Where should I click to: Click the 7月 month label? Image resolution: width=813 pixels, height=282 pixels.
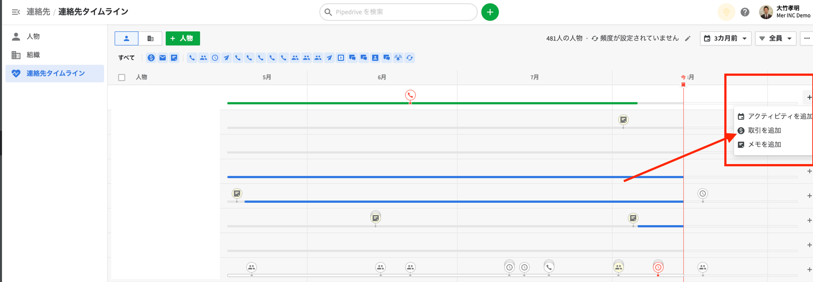pyautogui.click(x=535, y=77)
